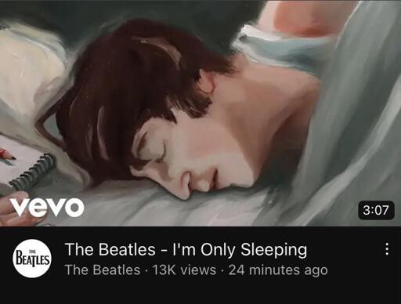Click the spiral notebook in the thumbnail
Viewport: 401px width, 304px height.
tap(34, 172)
